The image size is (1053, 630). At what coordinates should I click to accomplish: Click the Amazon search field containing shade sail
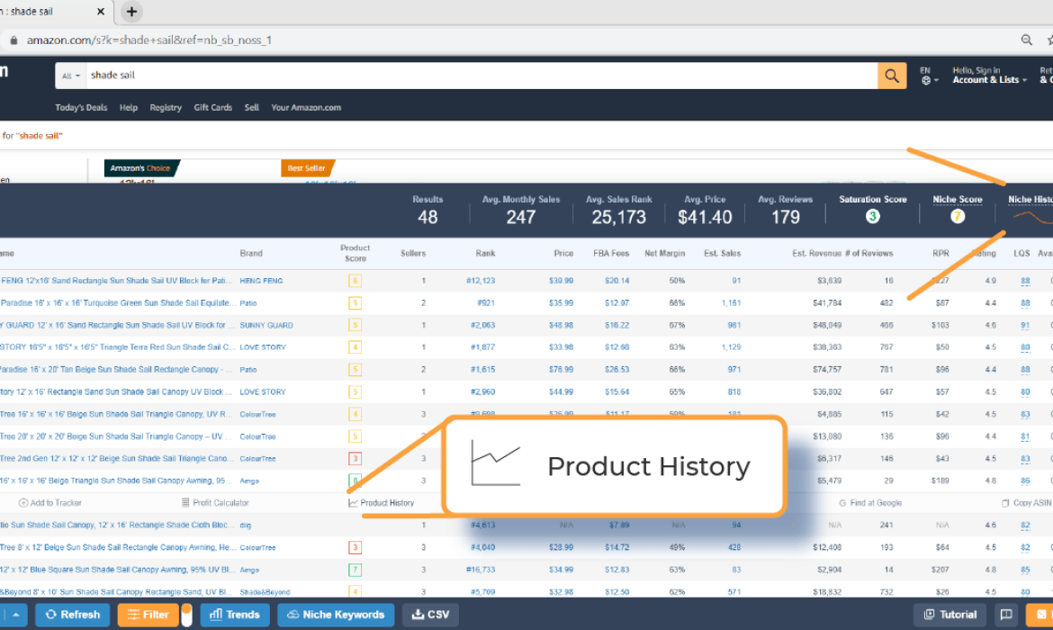coord(481,76)
